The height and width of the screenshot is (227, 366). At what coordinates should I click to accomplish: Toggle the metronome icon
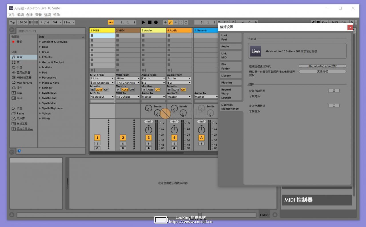coord(55,22)
